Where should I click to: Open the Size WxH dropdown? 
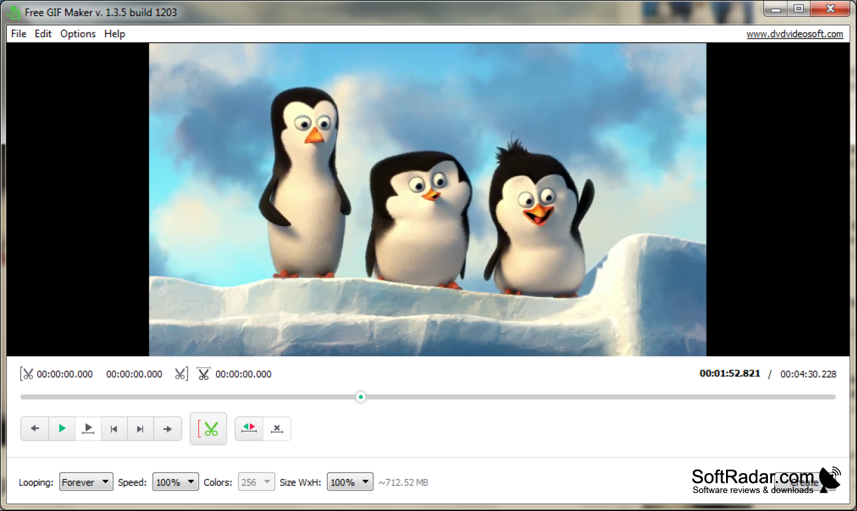350,482
